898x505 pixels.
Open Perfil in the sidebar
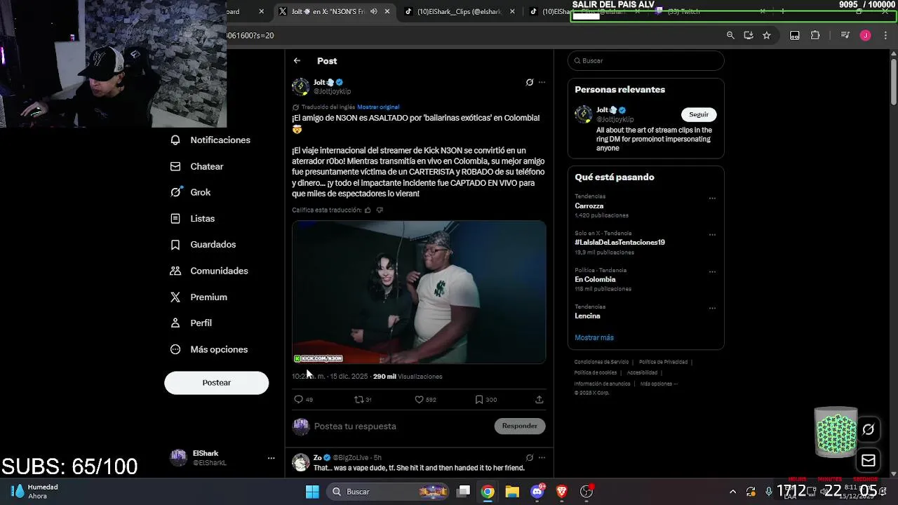tap(191, 323)
